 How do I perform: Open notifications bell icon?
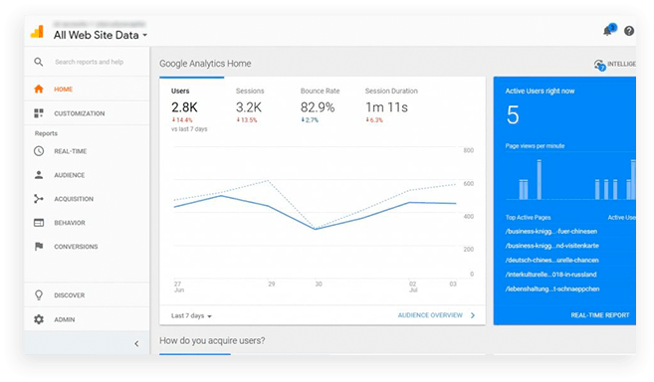(x=608, y=31)
